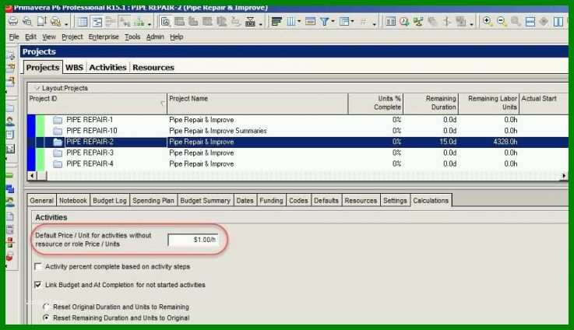This screenshot has height=330, width=574.
Task: Show the table view layout icon
Action: pos(82,22)
